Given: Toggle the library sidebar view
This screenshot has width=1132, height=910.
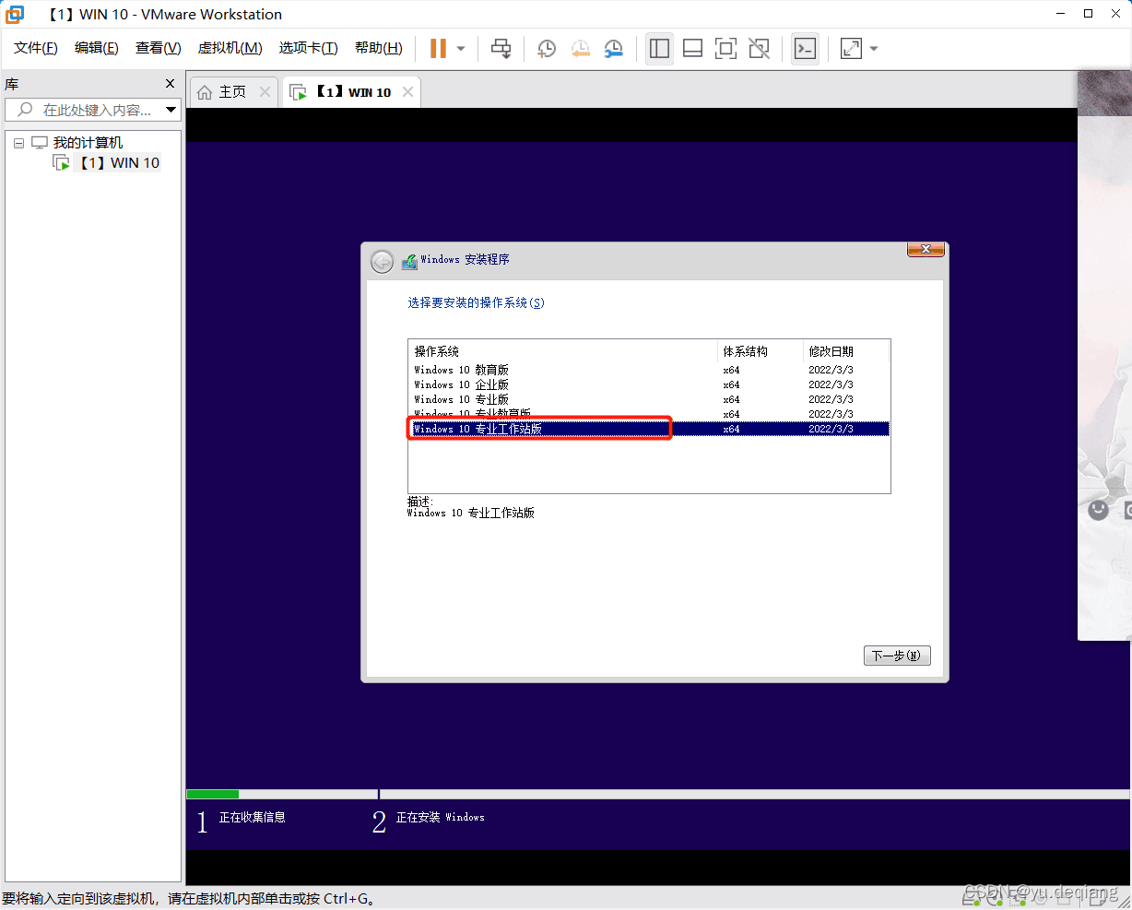Looking at the screenshot, I should tap(659, 48).
